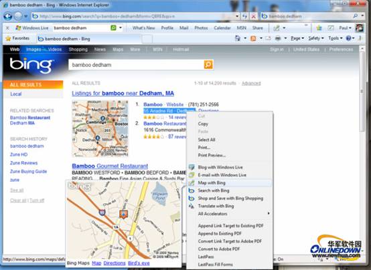Viewport: 371px width, 270px height.
Task: Switch to Shopping in Bing navigation
Action: 78,49
